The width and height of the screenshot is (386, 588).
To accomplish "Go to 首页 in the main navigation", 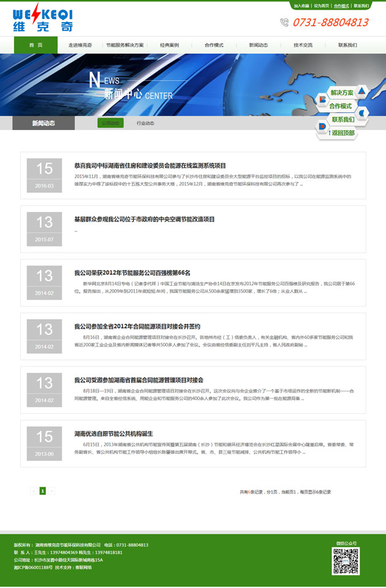I will [x=36, y=45].
